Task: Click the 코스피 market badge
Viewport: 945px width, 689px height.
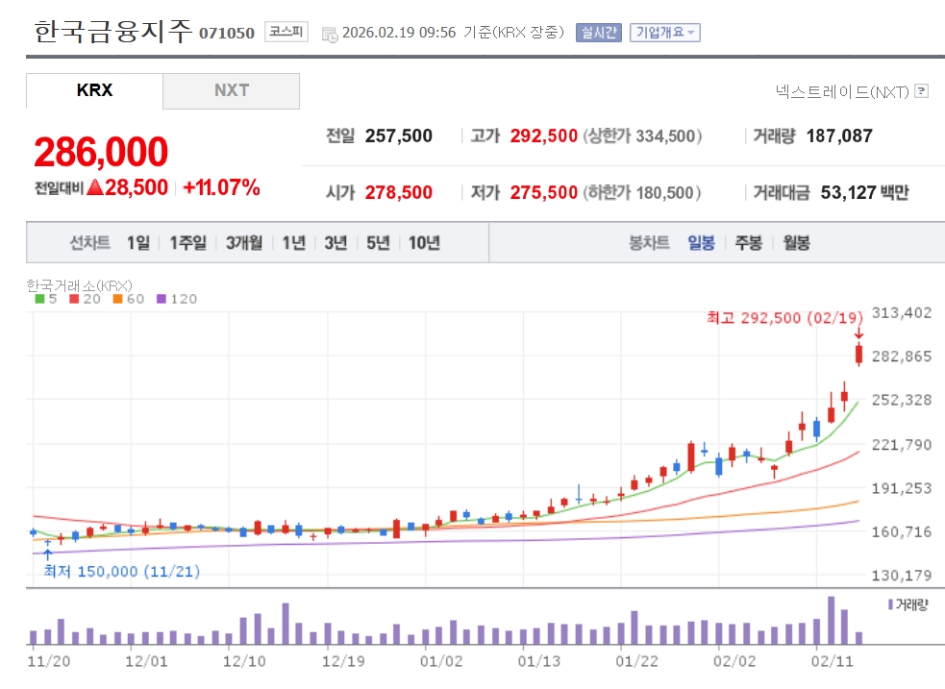Action: 286,32
